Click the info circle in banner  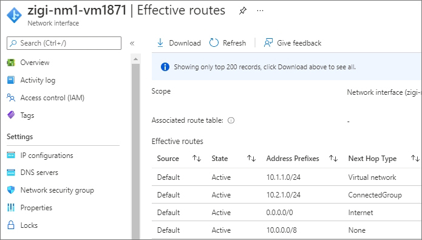(x=165, y=67)
